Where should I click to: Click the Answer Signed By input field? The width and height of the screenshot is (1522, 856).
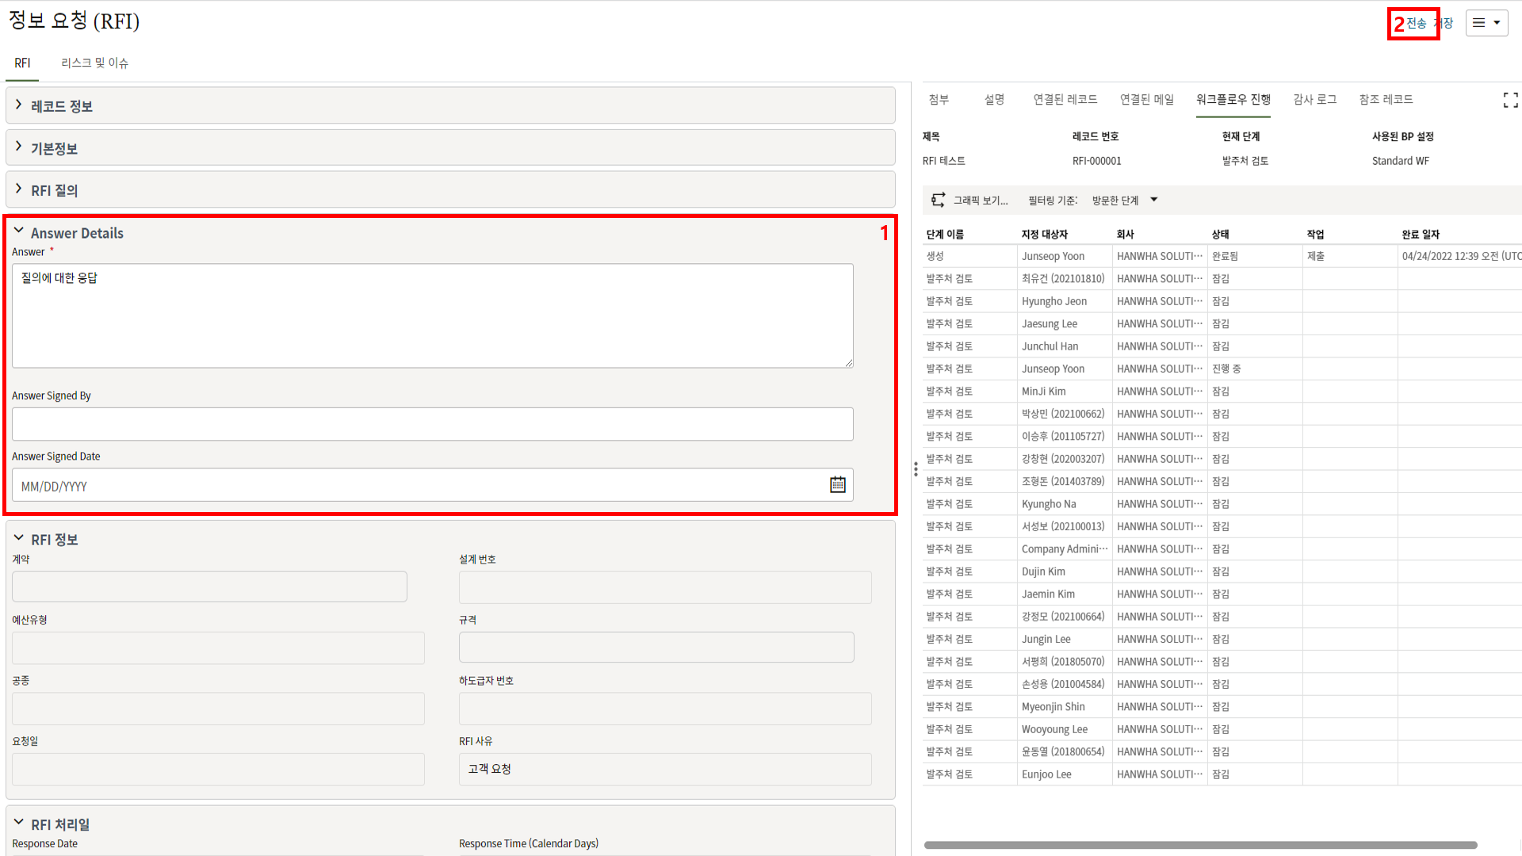(x=432, y=424)
